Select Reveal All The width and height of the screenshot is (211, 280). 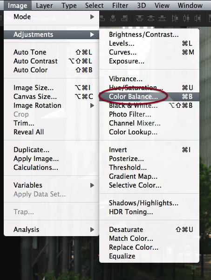click(51, 132)
